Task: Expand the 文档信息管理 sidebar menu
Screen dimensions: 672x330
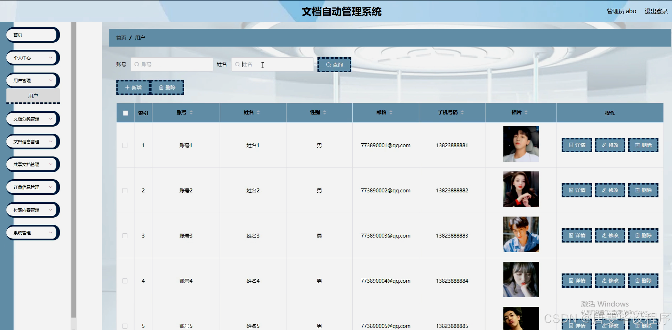Action: (x=33, y=142)
